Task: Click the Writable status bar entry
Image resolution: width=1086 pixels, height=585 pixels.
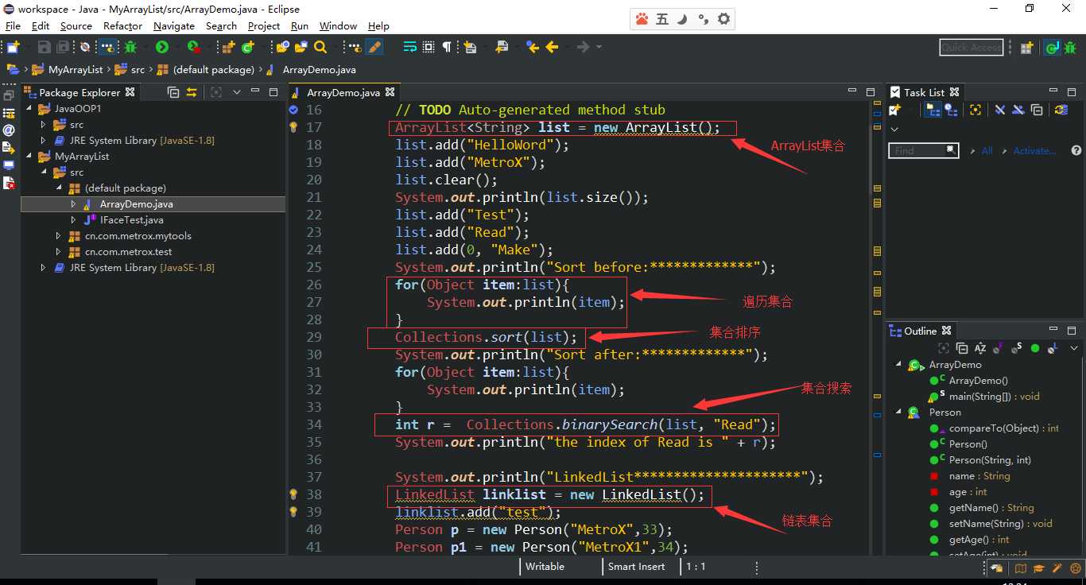Action: 545,567
